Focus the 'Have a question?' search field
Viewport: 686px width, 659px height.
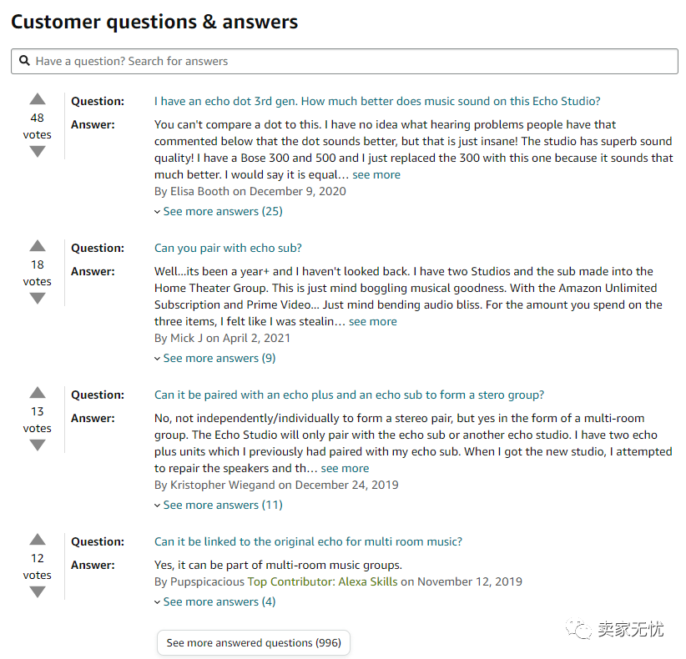351,62
